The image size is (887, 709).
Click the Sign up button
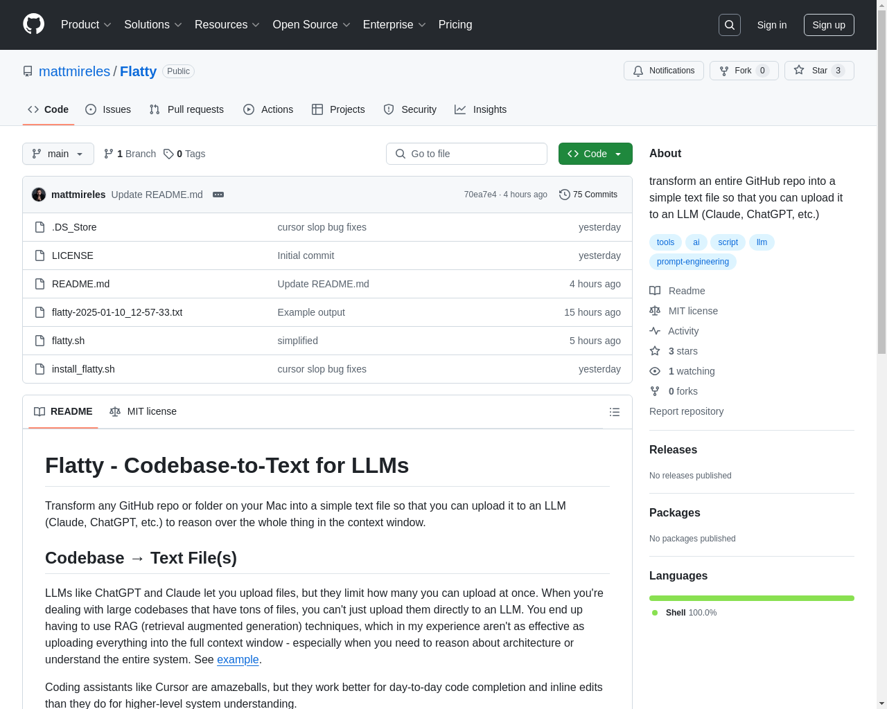(829, 25)
